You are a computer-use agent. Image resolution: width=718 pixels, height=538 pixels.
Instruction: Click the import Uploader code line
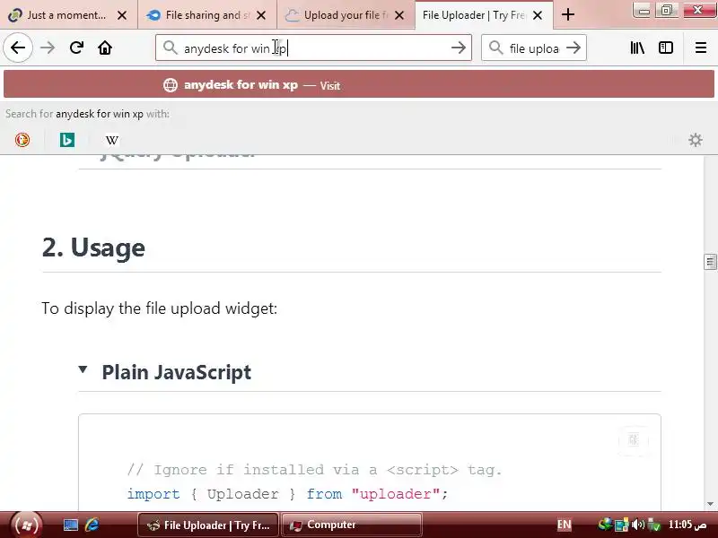[x=287, y=494]
